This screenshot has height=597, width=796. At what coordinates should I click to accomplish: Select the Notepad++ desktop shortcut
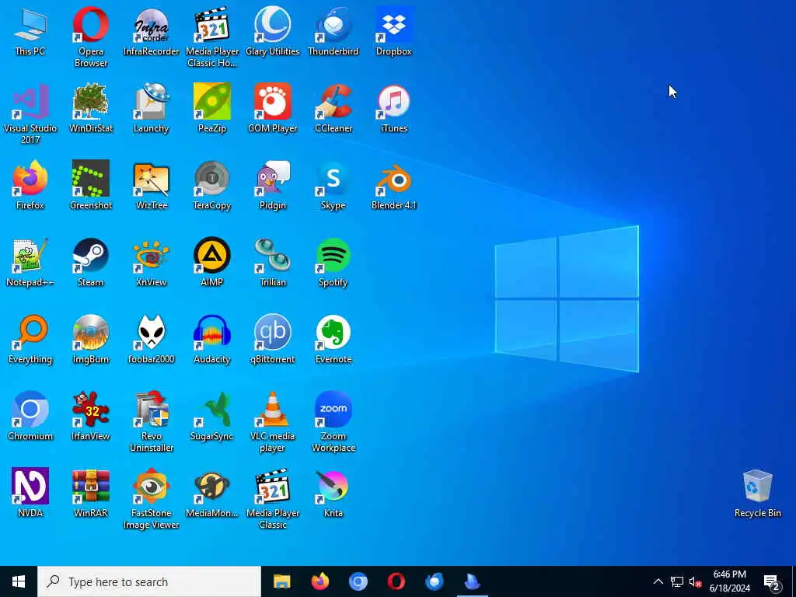(x=30, y=262)
